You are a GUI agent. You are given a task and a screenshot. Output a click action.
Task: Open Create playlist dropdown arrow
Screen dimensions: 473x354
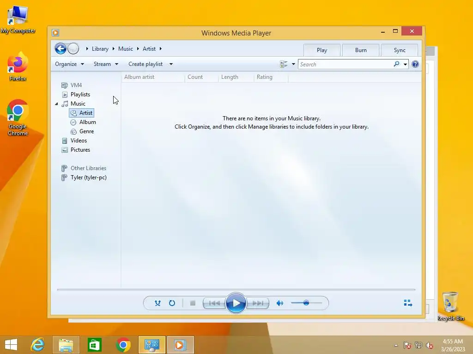(171, 64)
